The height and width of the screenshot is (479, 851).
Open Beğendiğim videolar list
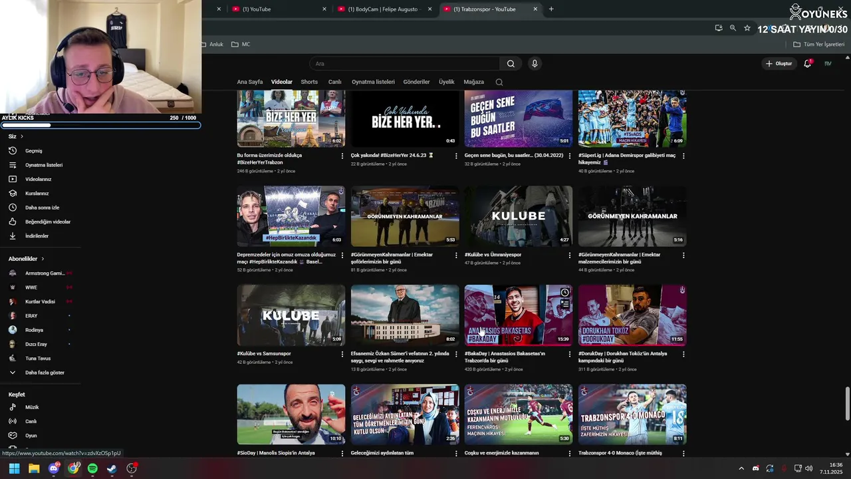pyautogui.click(x=47, y=222)
